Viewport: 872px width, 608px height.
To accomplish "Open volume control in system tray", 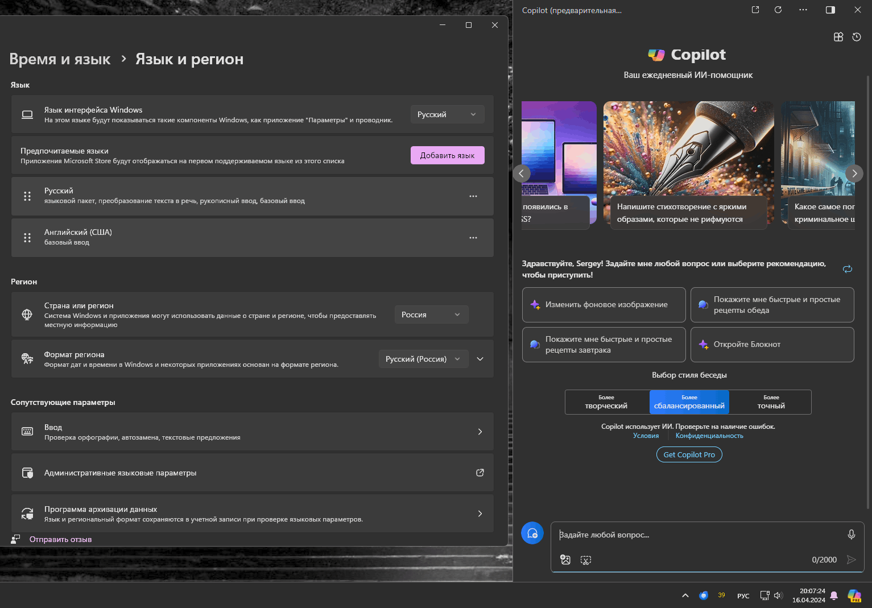I will pyautogui.click(x=779, y=595).
